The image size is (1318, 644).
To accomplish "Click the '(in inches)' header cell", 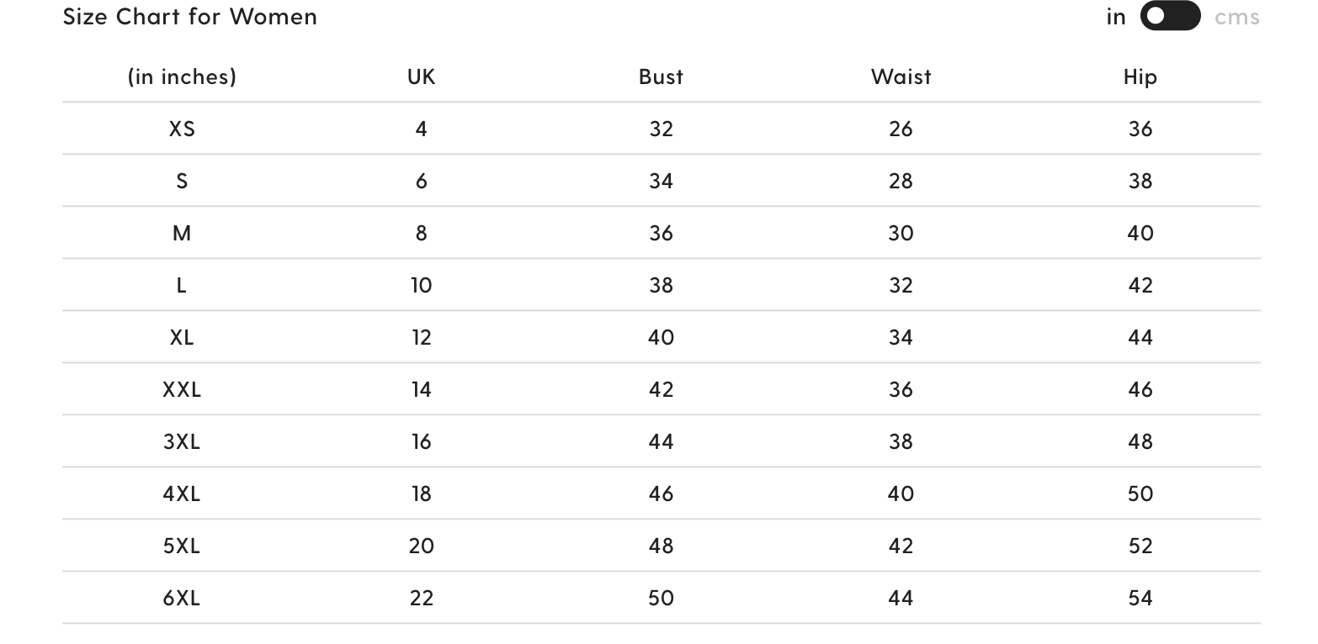I will [182, 77].
